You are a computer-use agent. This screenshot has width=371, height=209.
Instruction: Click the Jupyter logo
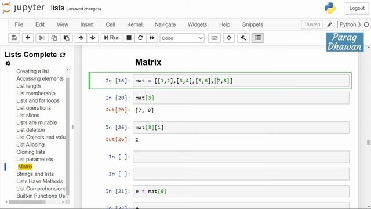point(23,8)
